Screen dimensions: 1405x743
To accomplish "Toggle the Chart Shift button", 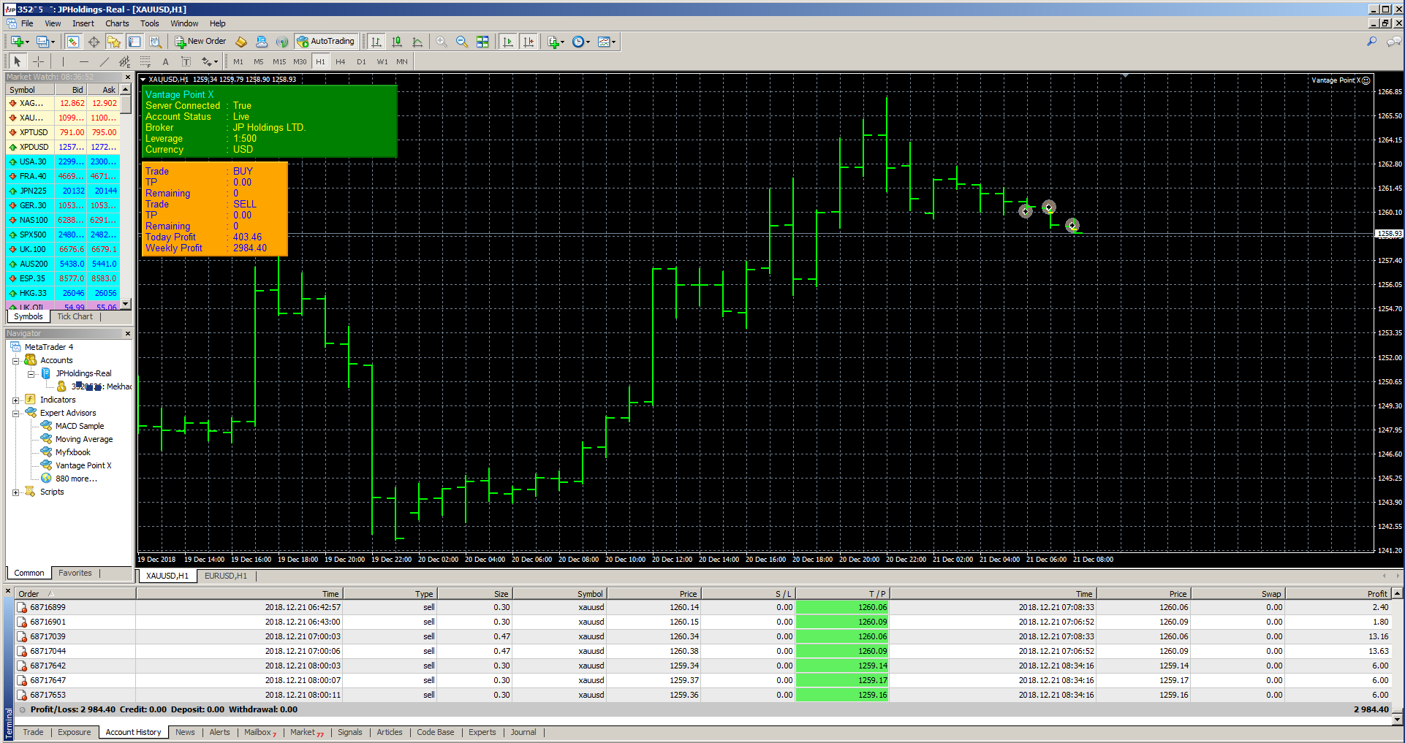I will 529,42.
